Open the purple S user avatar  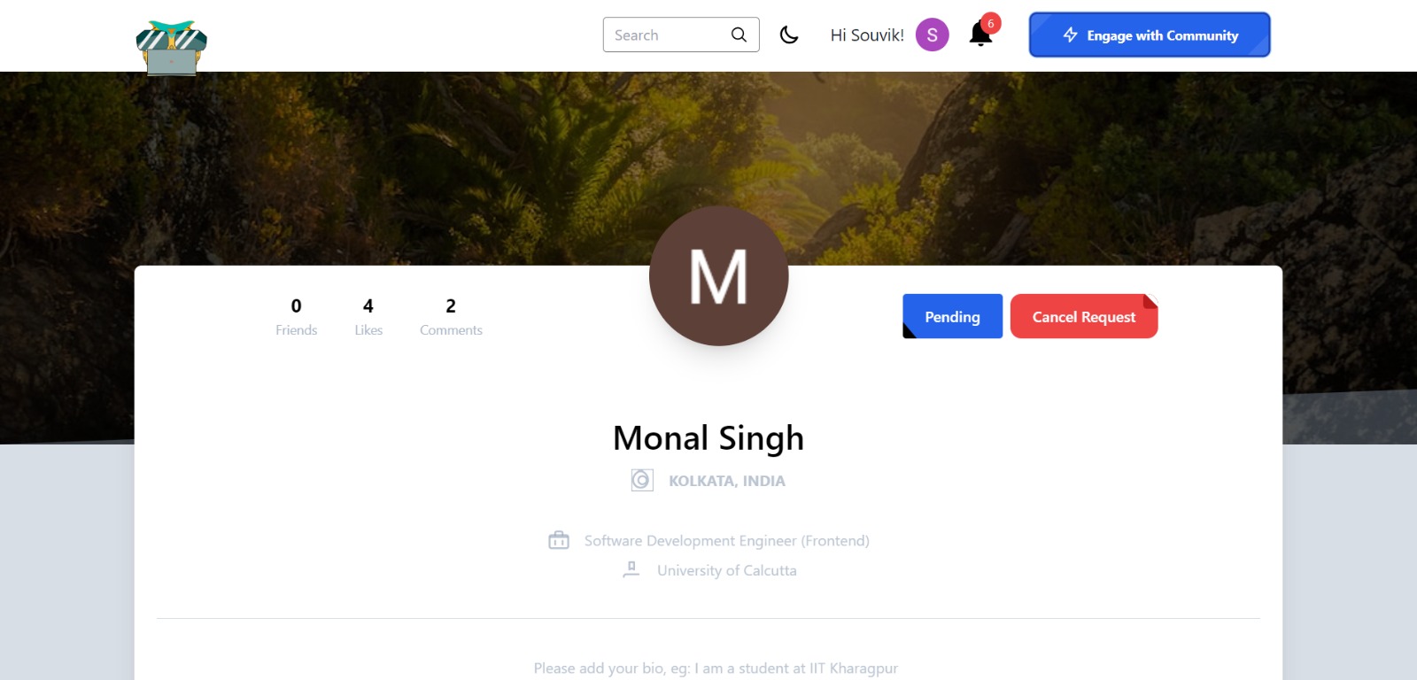pos(932,35)
